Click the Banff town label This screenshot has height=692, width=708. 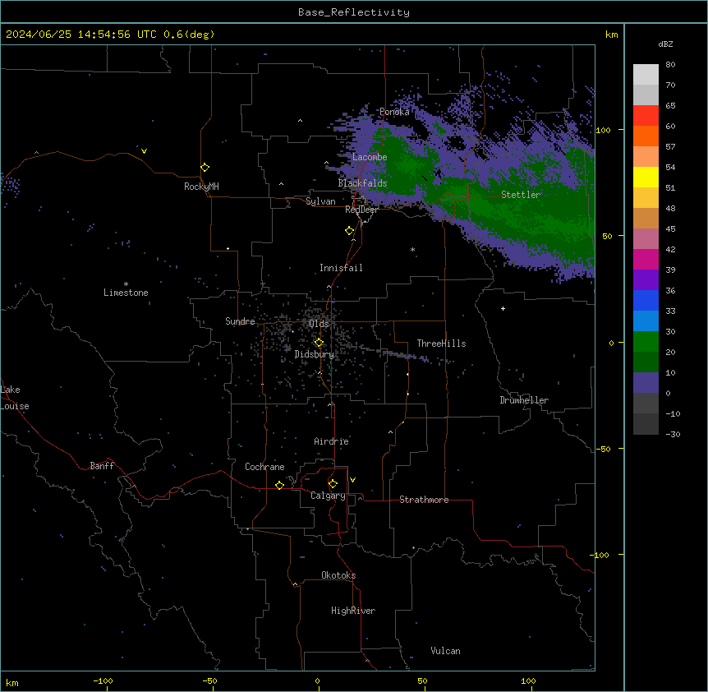coord(102,466)
